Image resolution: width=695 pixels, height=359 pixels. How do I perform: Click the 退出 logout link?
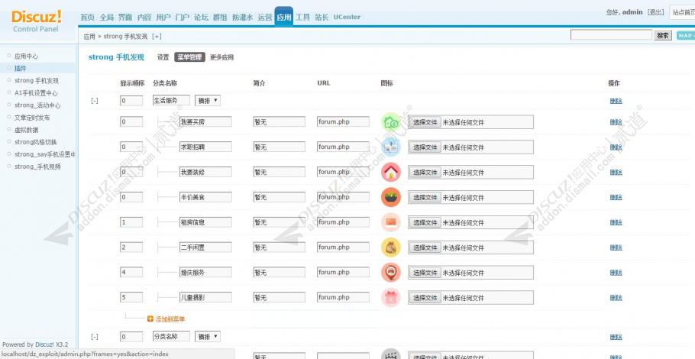(x=655, y=12)
